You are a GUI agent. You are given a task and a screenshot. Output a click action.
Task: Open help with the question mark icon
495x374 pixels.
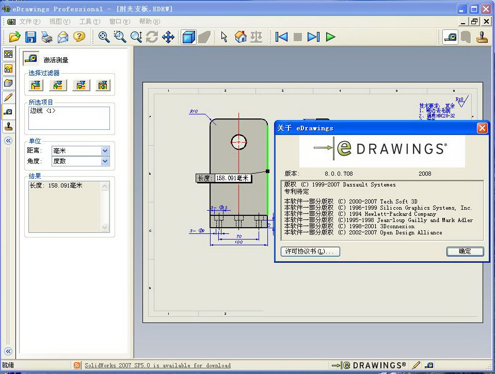pos(79,37)
